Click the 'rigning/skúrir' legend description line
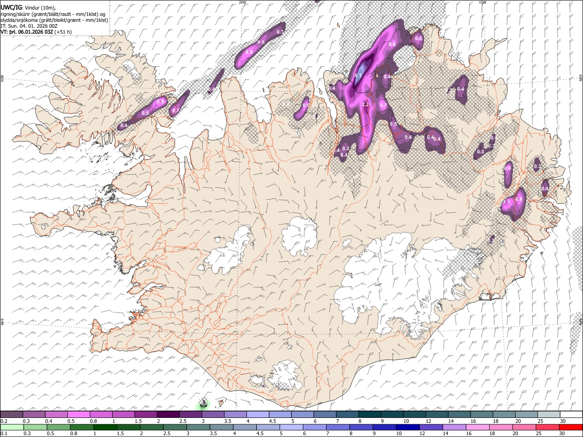Viewport: 583px width, 437px height. click(x=53, y=14)
